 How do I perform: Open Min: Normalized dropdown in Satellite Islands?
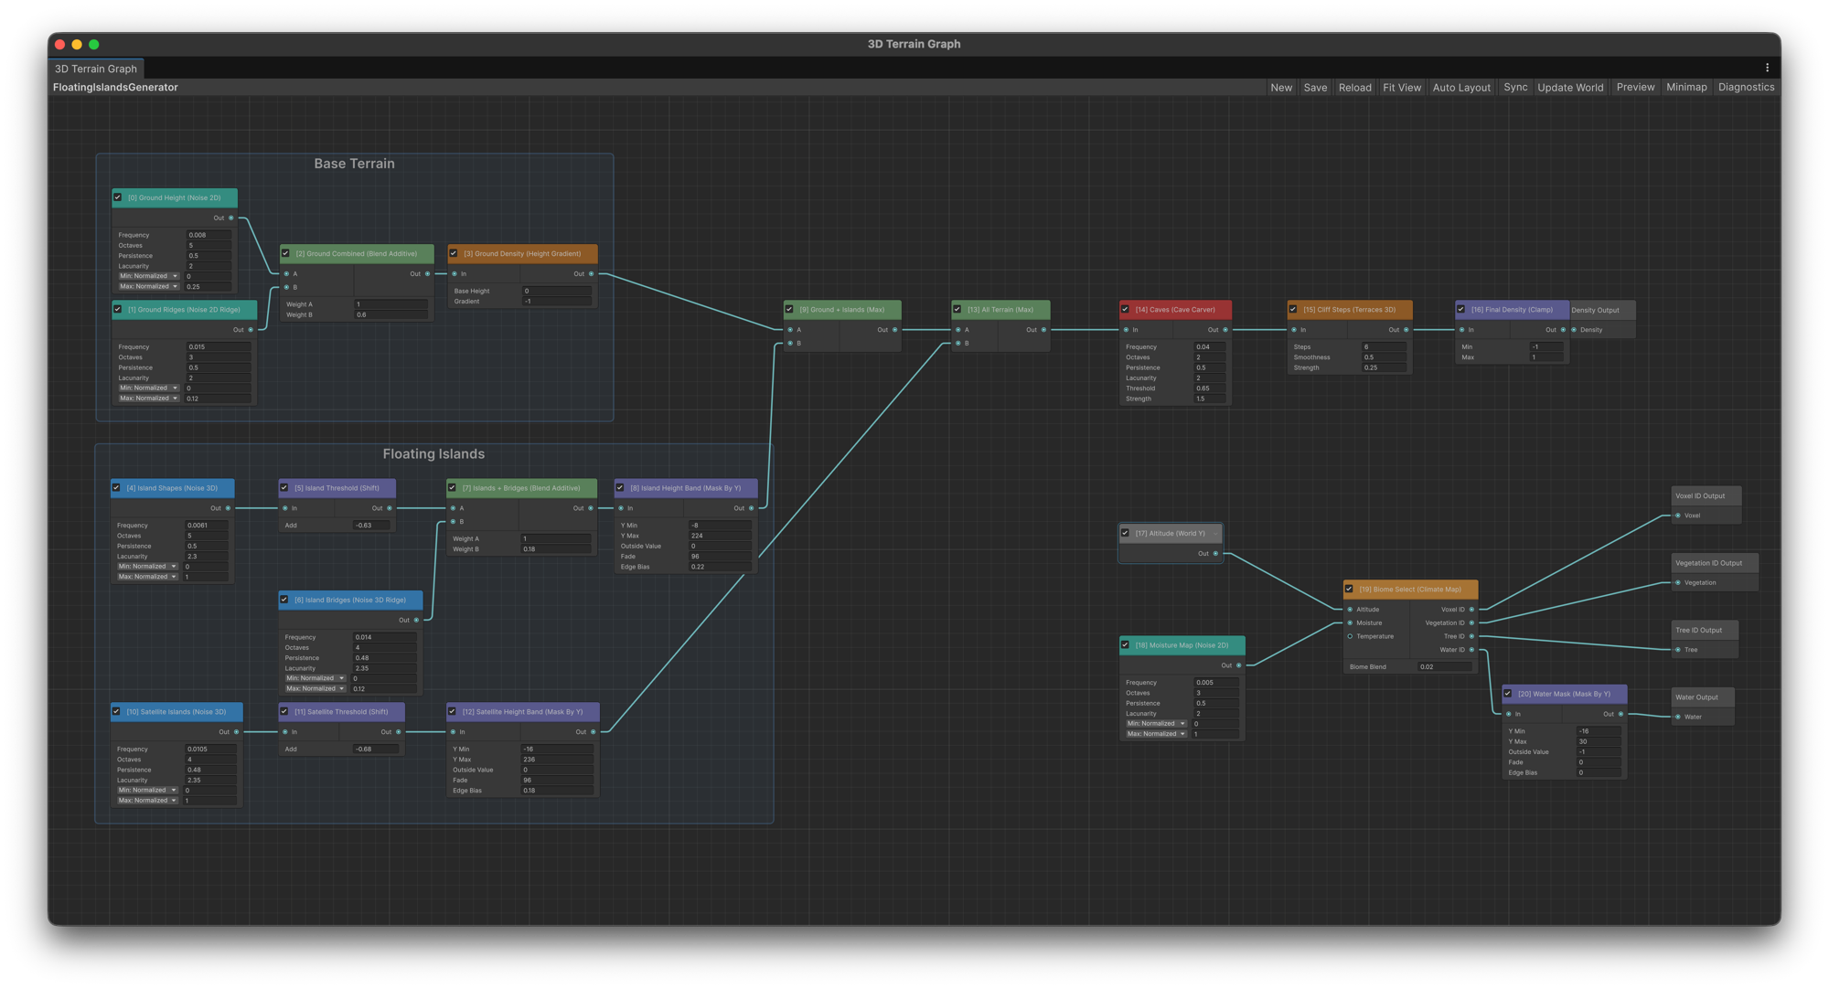pyautogui.click(x=146, y=790)
